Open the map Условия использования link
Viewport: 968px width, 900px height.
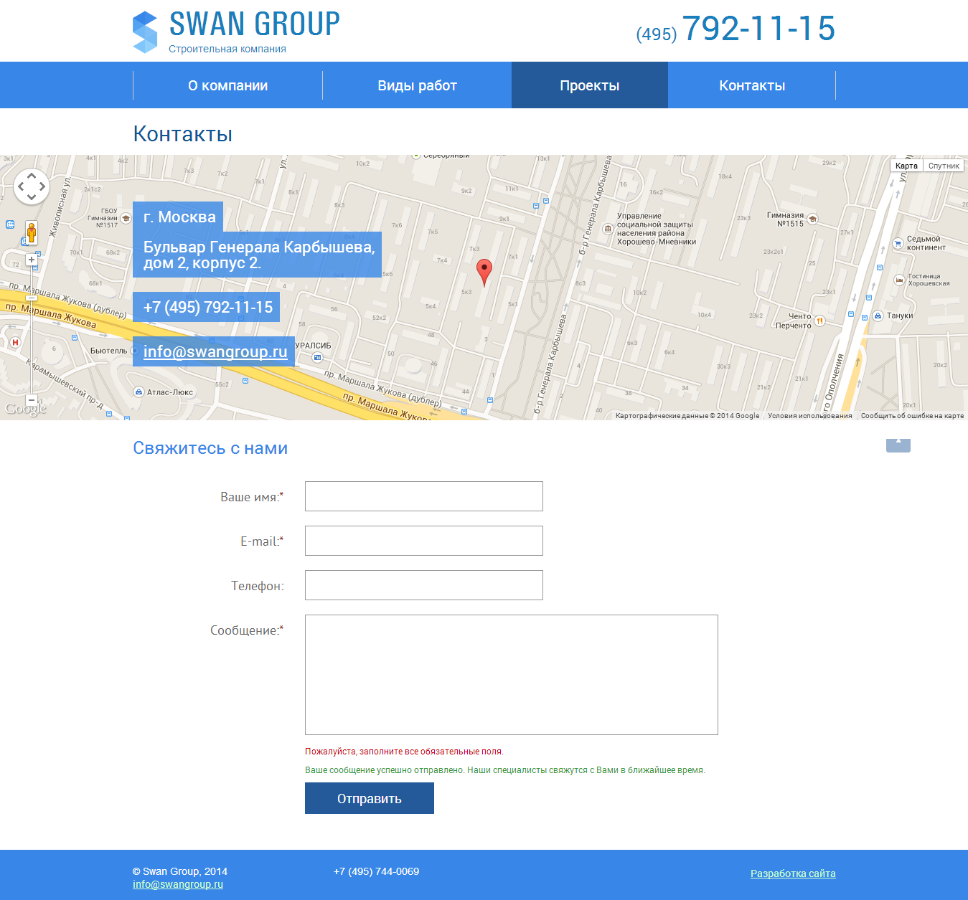[810, 416]
